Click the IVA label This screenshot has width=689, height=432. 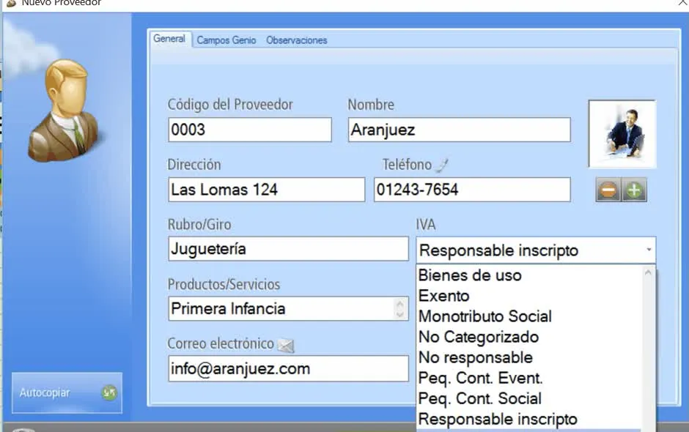click(426, 224)
